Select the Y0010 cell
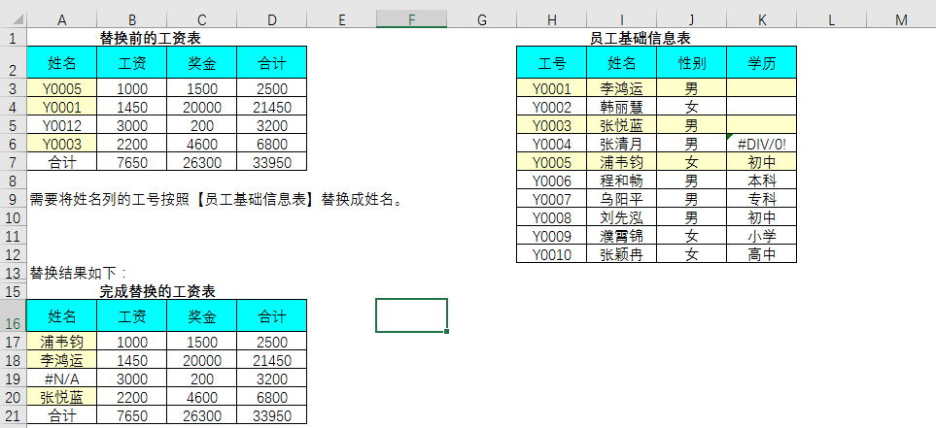936x428 pixels. pos(551,254)
